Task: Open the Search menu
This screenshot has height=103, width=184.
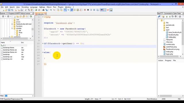Action: (x=12, y=7)
